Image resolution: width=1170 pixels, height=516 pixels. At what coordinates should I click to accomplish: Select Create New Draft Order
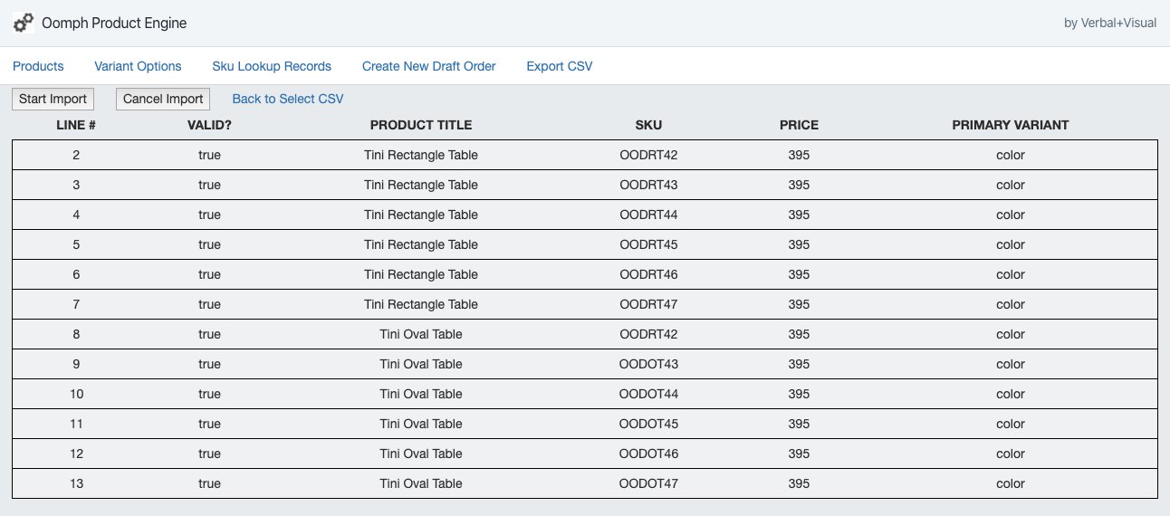428,66
